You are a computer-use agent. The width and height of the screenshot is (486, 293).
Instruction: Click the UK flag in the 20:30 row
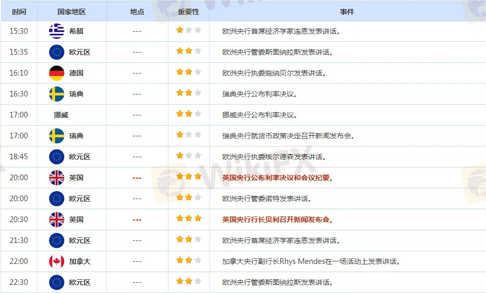[57, 219]
